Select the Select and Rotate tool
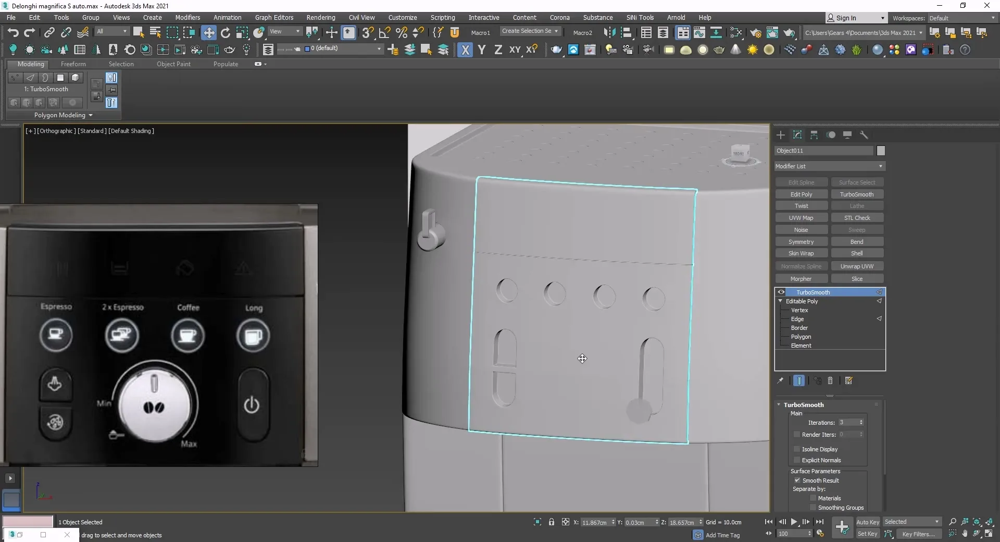 click(226, 32)
